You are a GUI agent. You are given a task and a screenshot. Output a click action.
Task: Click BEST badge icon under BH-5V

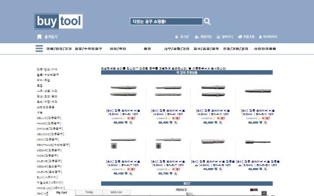[x=131, y=119]
